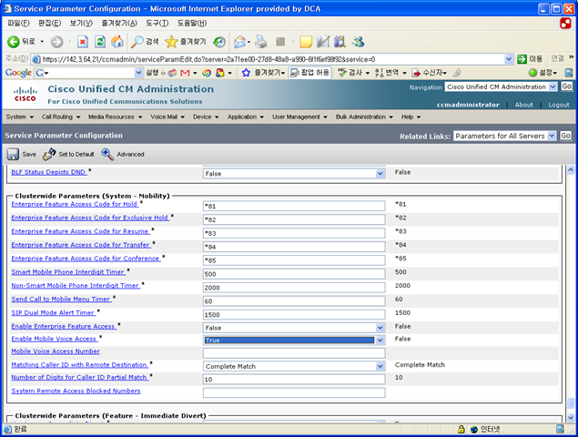Click the Logout link
Image resolution: width=578 pixels, height=437 pixels.
coord(559,105)
